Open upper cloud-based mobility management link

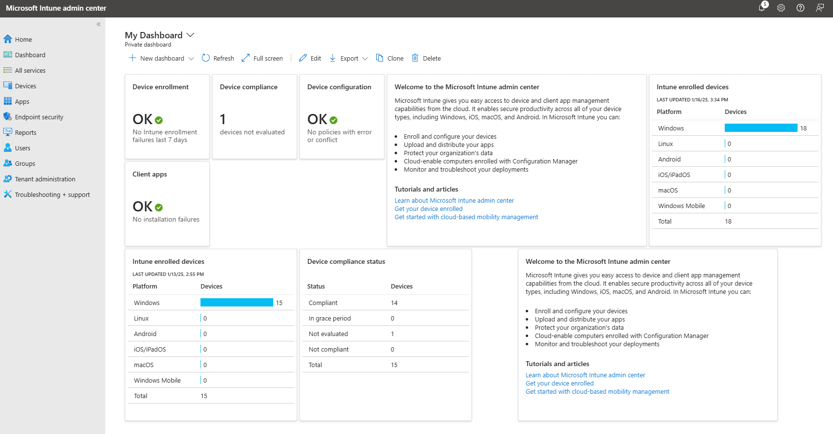pos(466,217)
